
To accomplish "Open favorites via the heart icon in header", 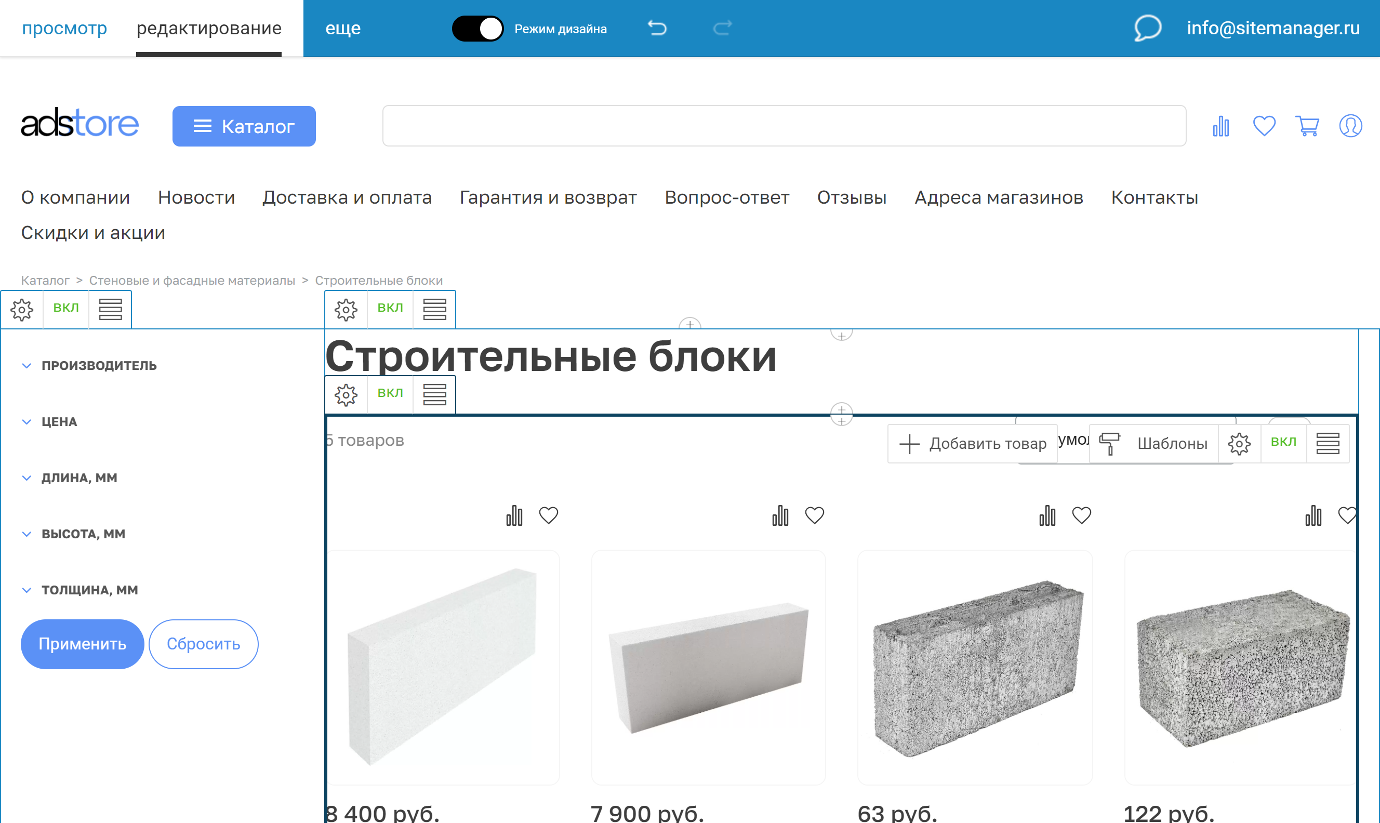I will 1264,126.
